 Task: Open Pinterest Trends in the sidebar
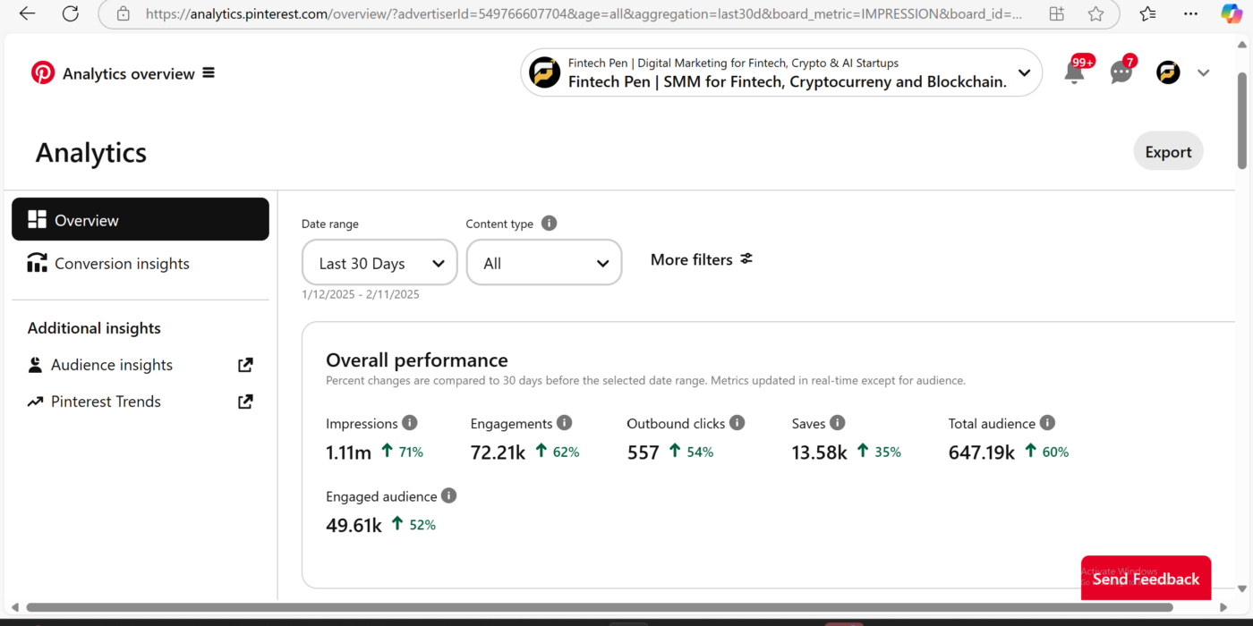pos(106,402)
